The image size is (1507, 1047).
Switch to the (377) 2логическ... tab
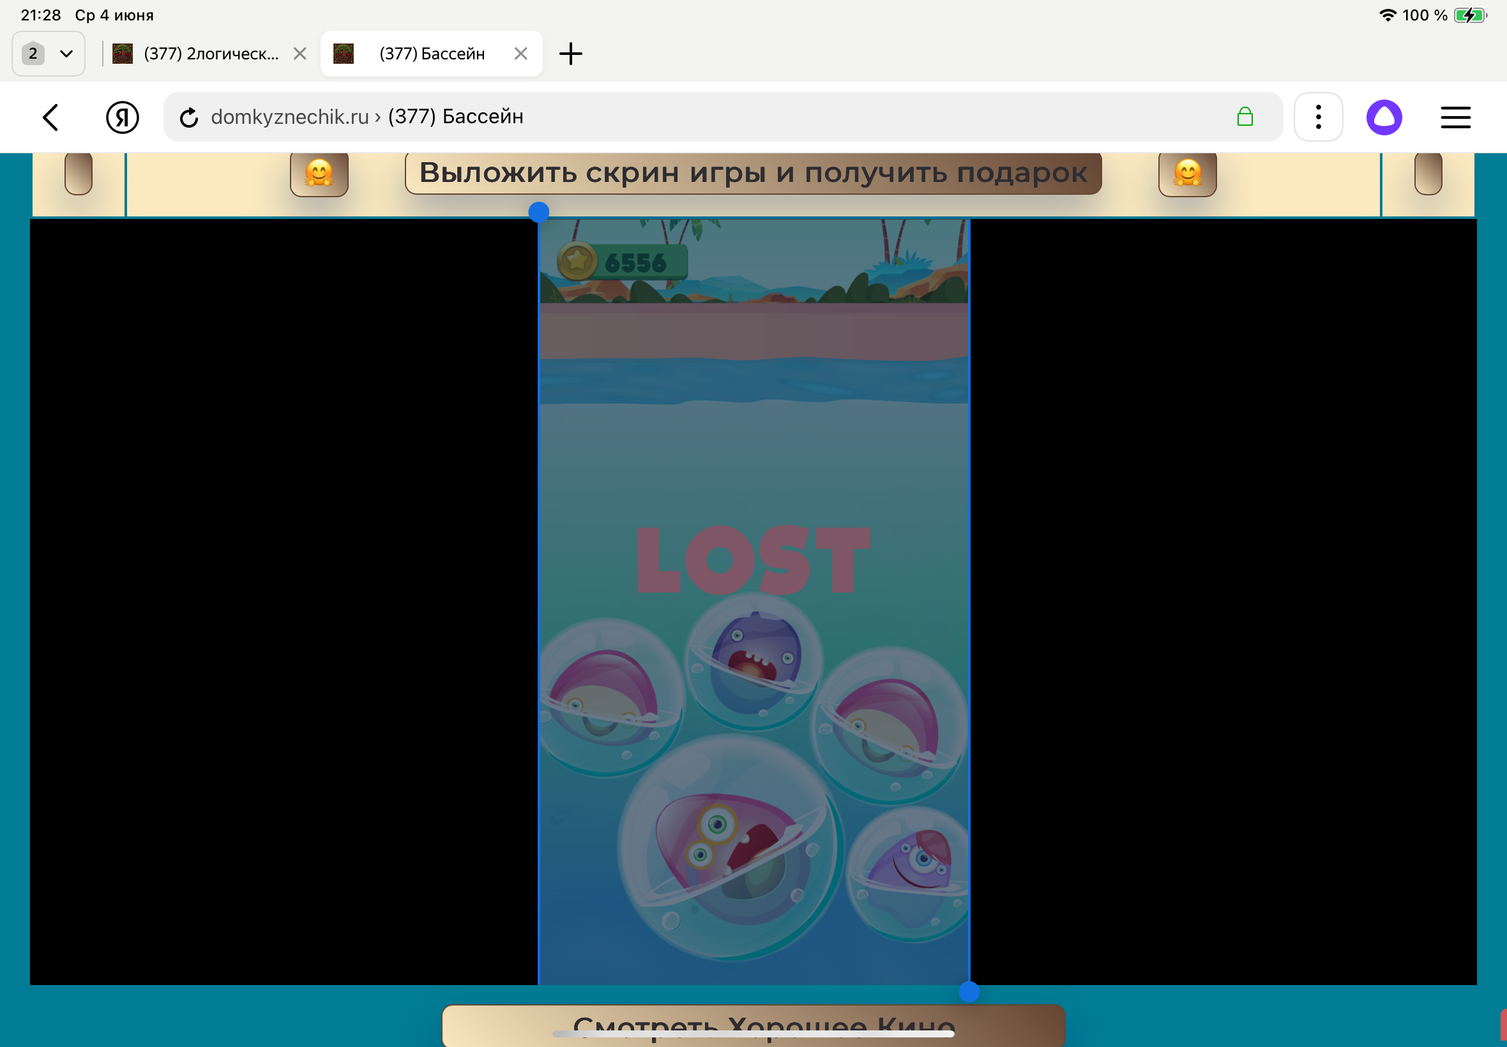point(211,53)
